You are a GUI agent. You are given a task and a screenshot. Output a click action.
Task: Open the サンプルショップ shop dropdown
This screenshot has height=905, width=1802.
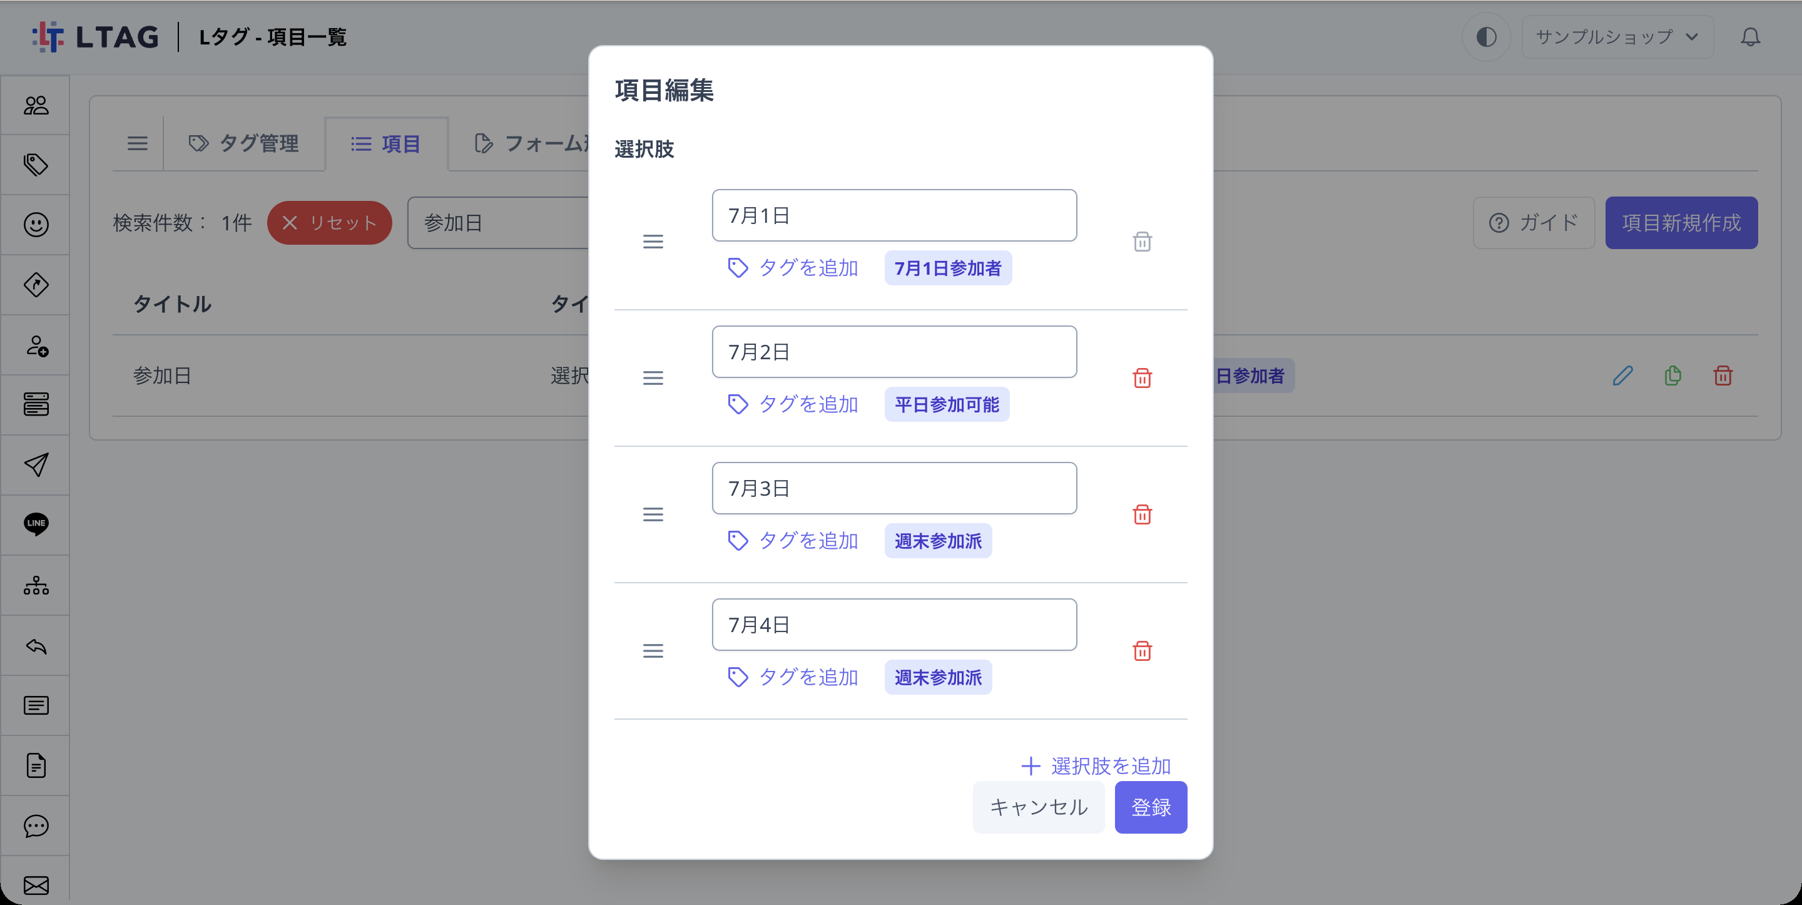point(1617,36)
